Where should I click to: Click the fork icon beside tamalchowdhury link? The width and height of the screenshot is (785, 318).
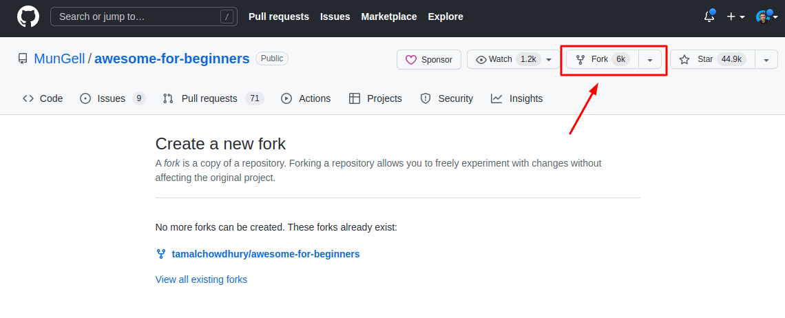coord(161,254)
